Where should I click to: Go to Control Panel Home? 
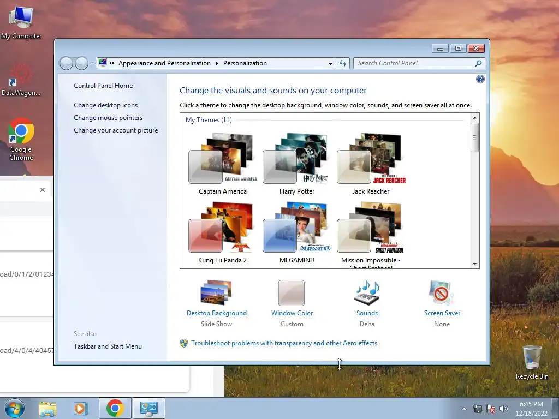[x=103, y=86]
